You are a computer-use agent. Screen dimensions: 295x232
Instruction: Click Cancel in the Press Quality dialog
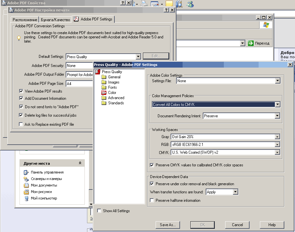click(x=237, y=225)
